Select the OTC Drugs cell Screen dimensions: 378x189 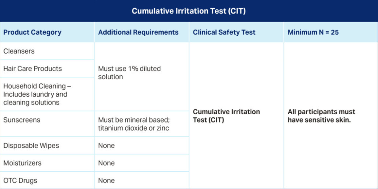point(20,180)
